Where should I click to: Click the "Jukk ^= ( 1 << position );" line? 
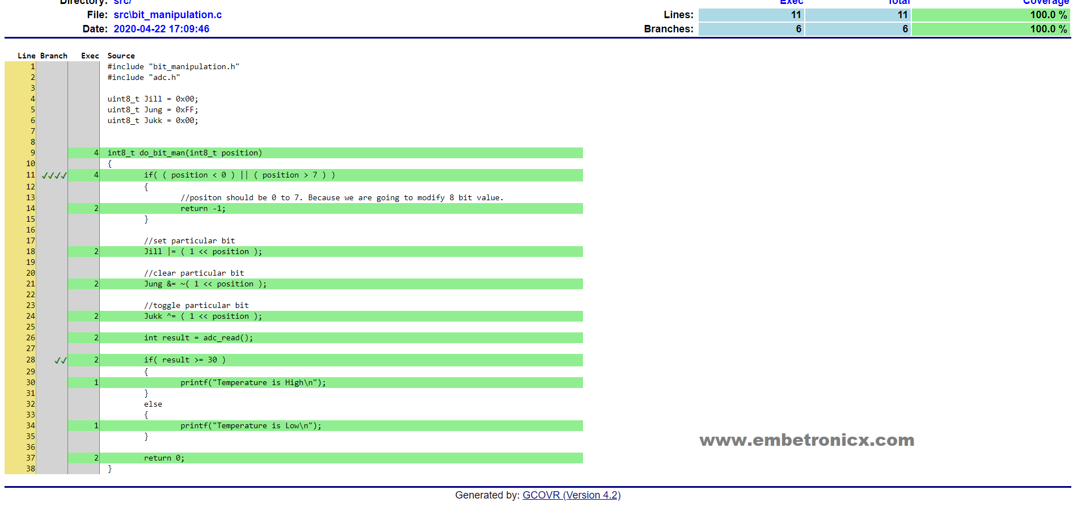203,316
